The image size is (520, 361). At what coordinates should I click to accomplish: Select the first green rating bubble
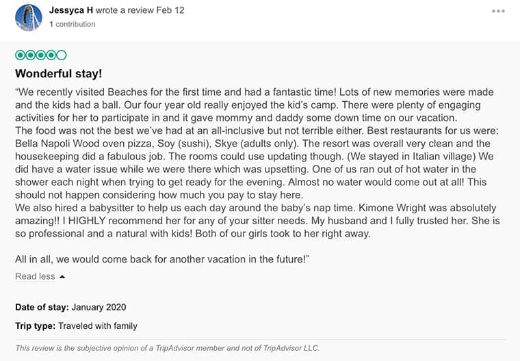pyautogui.click(x=21, y=55)
